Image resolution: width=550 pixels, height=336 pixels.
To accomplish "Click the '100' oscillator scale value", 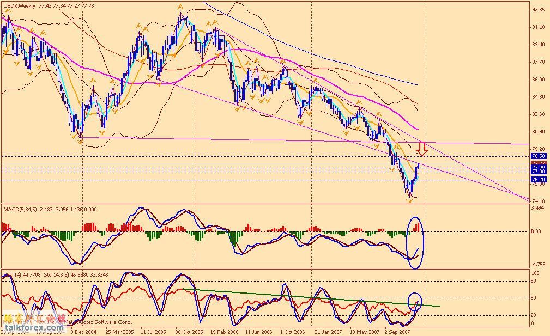I will click(536, 273).
